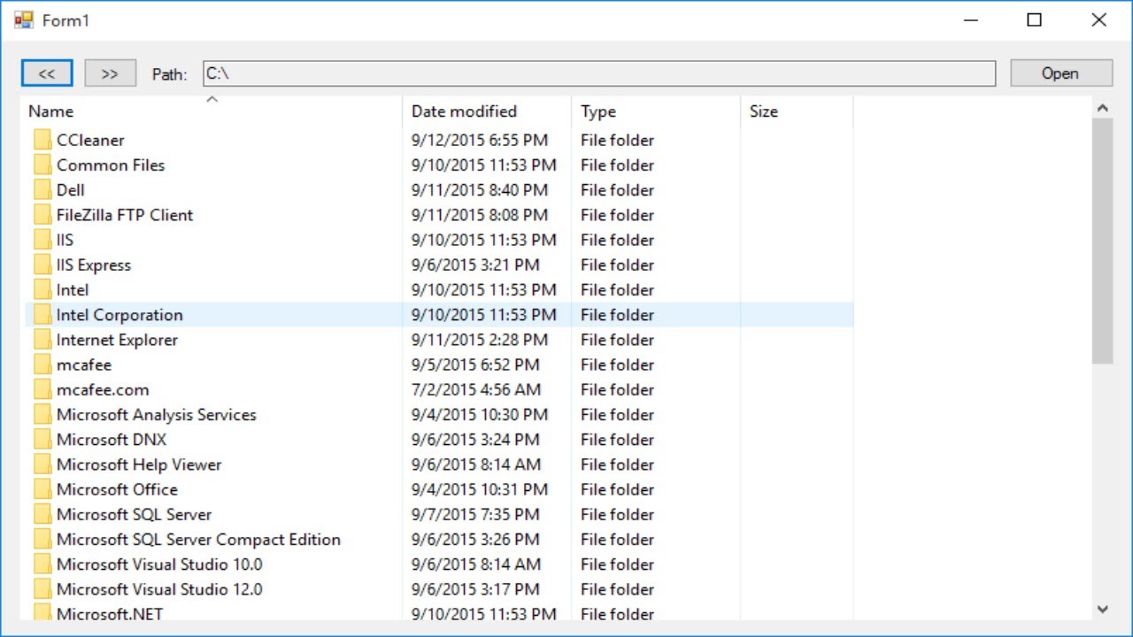
Task: Click the CCleaner folder icon
Action: [x=42, y=140]
